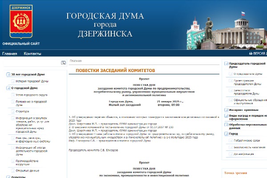Screen dimensions: 267x178
Task: Click the print version icon
Action: pos(250,53)
